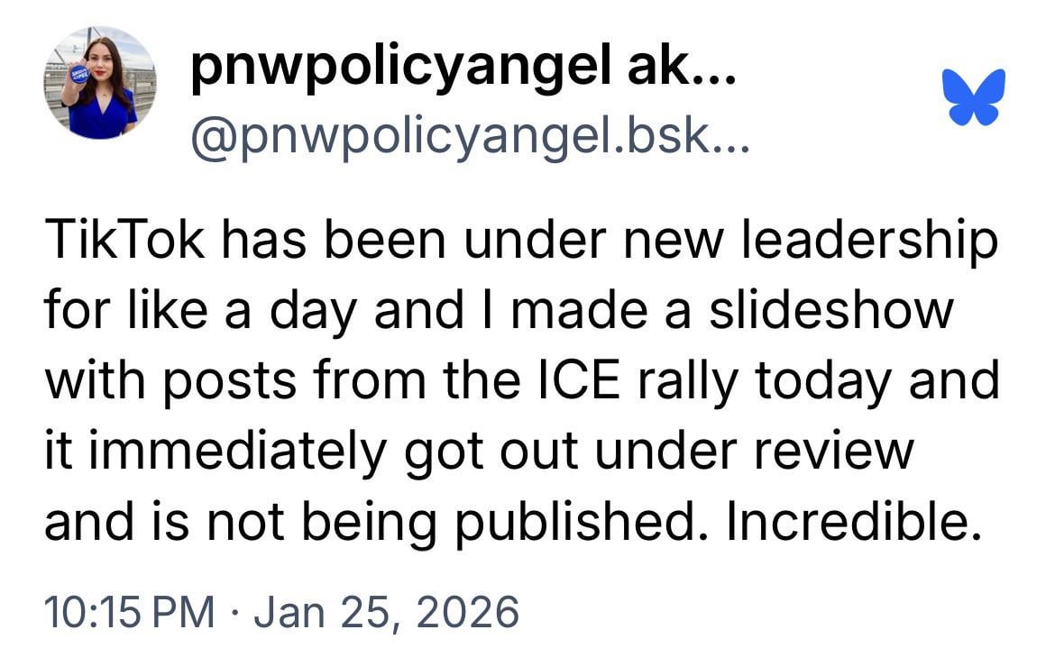Click the word TikTok in the post

[x=122, y=242]
